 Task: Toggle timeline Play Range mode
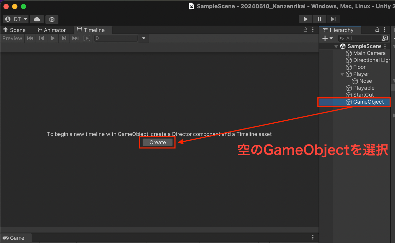point(87,38)
